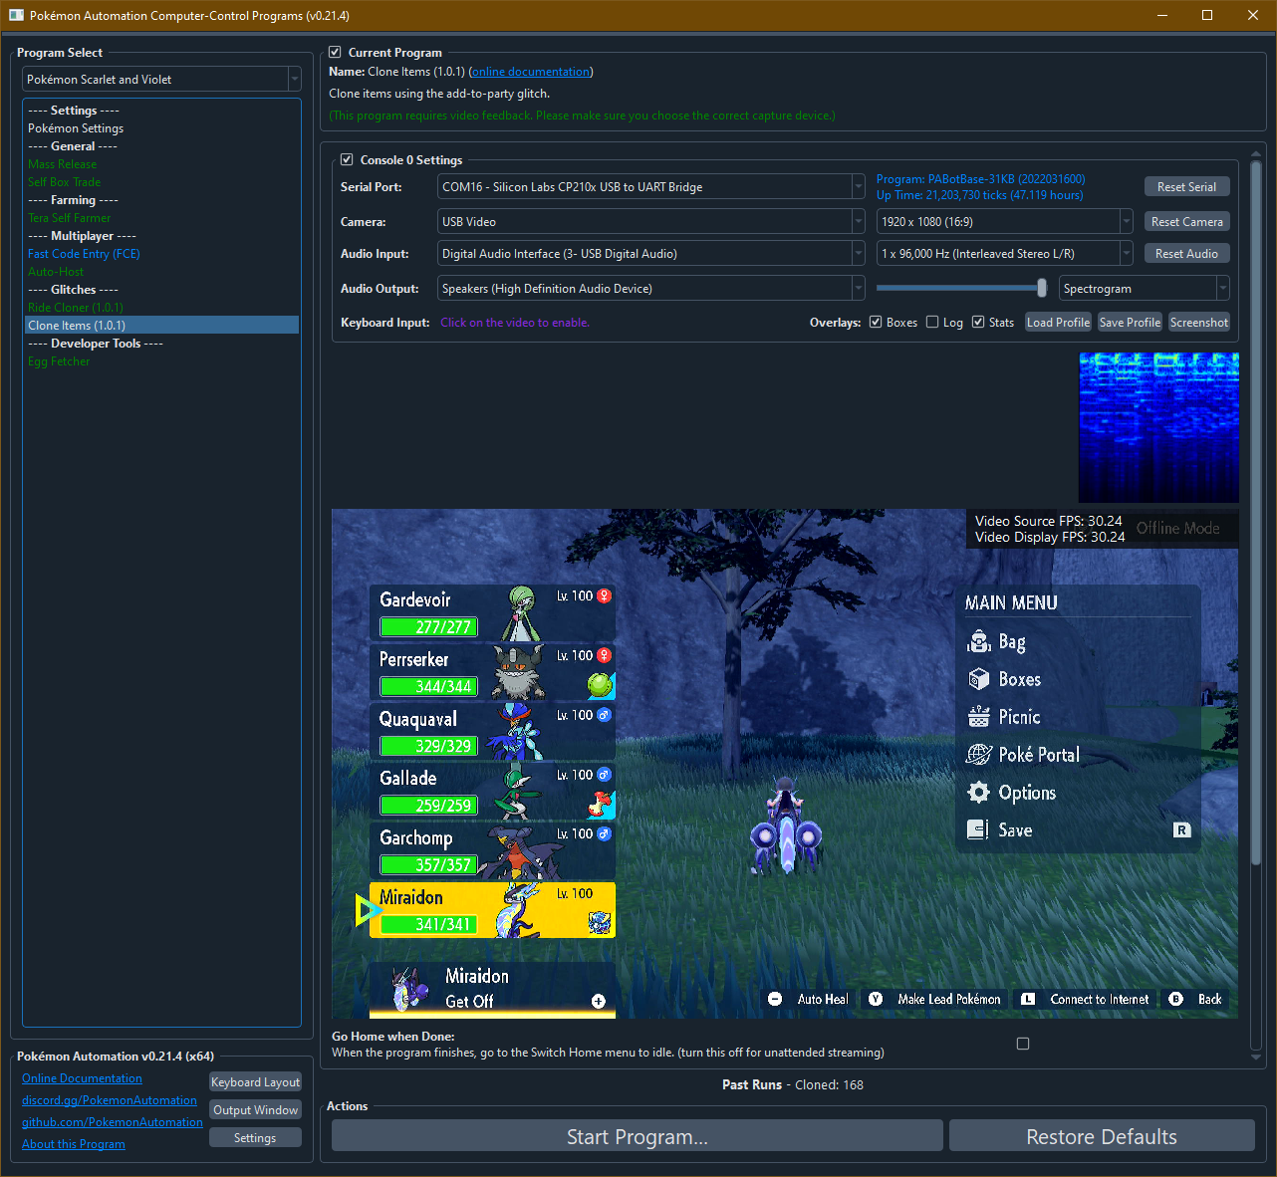The width and height of the screenshot is (1277, 1177).
Task: Click the Poké Portal globe icon
Action: pyautogui.click(x=979, y=755)
